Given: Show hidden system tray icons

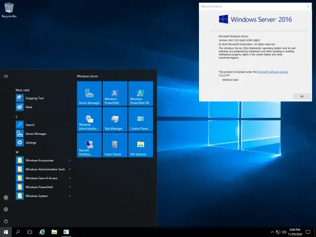Looking at the screenshot, I should pos(272,232).
